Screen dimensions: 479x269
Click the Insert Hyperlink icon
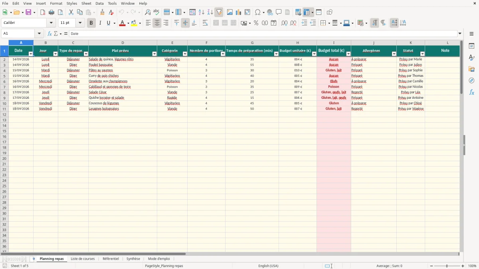click(x=270, y=12)
